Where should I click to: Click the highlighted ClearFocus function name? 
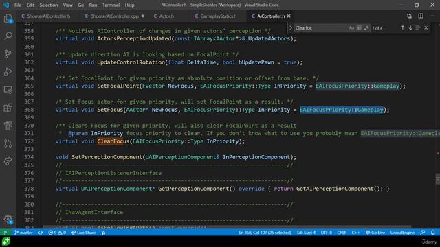113,141
